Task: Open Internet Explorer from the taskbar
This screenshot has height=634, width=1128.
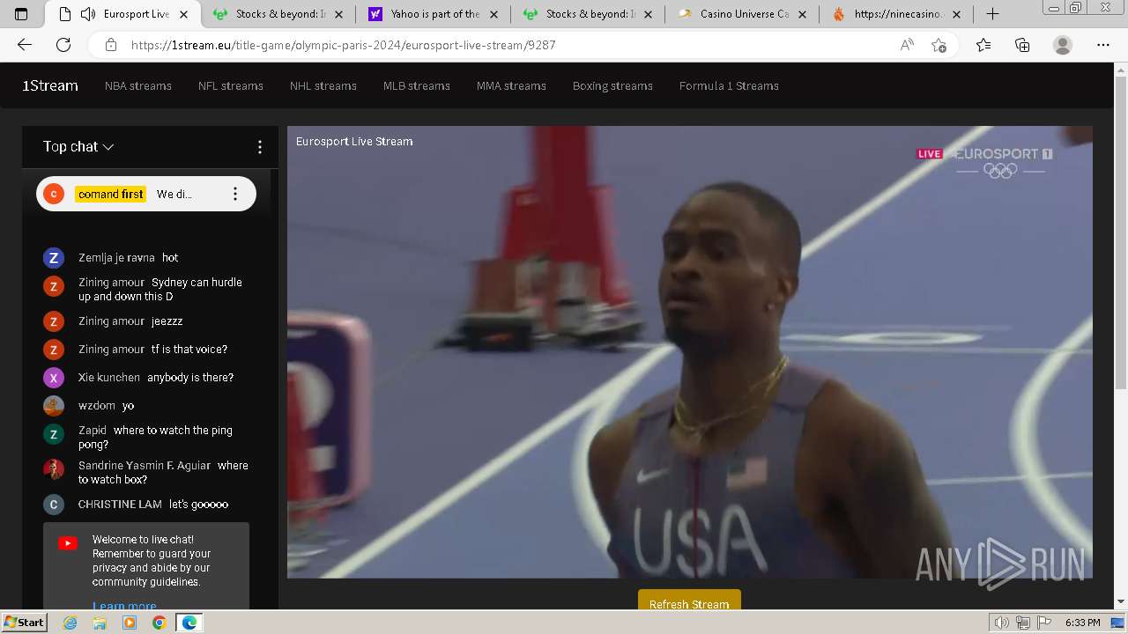Action: coord(70,623)
